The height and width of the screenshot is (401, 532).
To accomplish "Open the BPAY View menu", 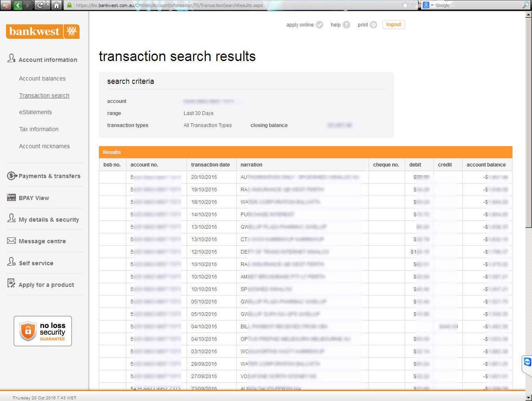I will click(x=34, y=198).
